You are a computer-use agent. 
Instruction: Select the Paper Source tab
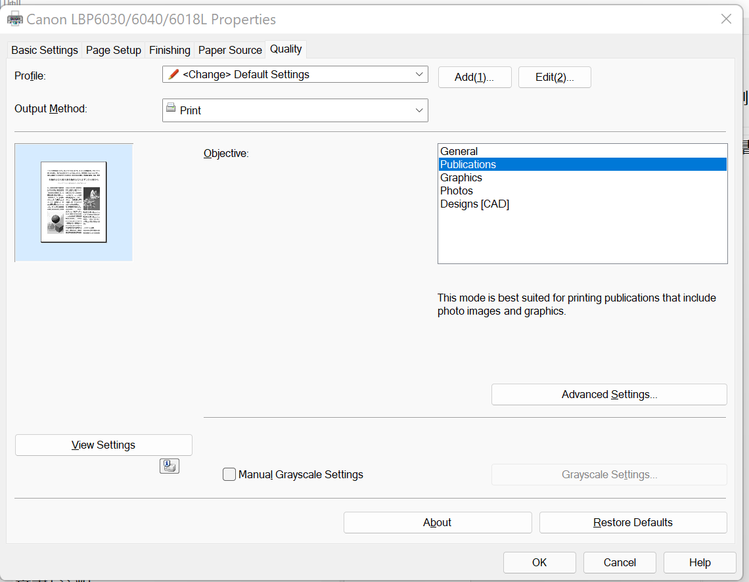point(230,50)
